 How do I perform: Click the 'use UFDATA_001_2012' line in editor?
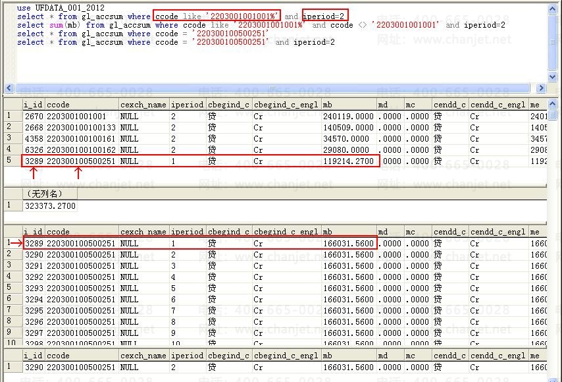click(x=61, y=8)
